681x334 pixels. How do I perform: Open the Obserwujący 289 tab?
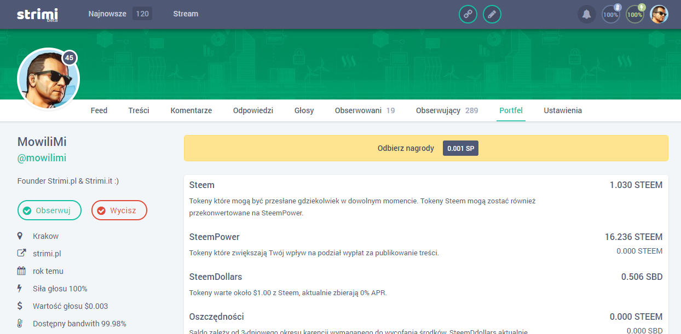coord(447,110)
